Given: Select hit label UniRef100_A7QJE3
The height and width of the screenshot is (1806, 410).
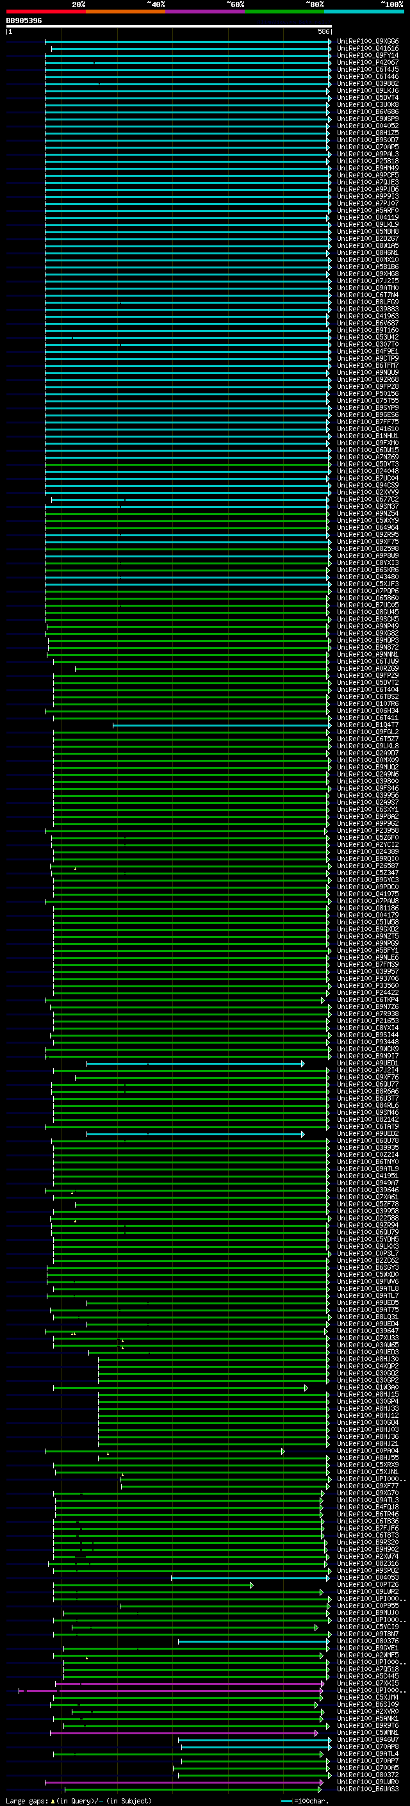Looking at the screenshot, I should point(367,181).
